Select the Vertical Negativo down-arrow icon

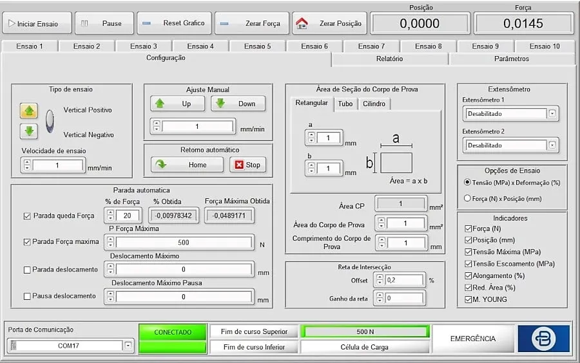click(29, 131)
